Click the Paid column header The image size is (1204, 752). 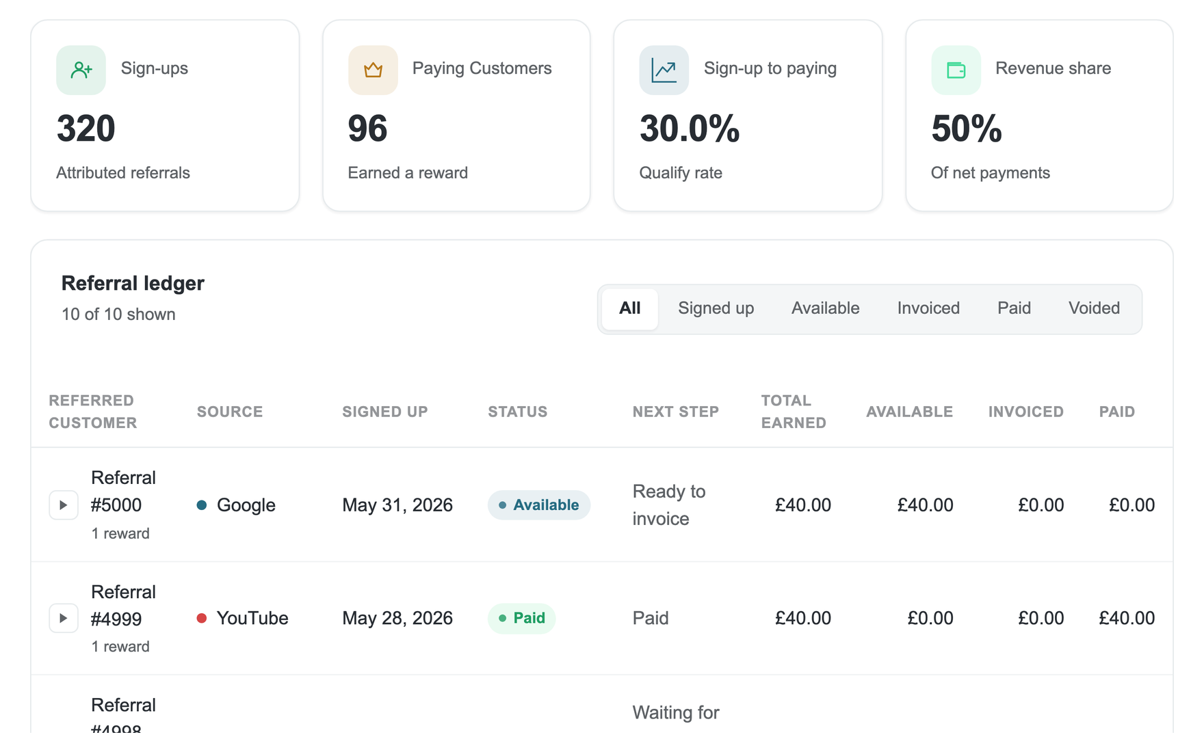point(1117,412)
